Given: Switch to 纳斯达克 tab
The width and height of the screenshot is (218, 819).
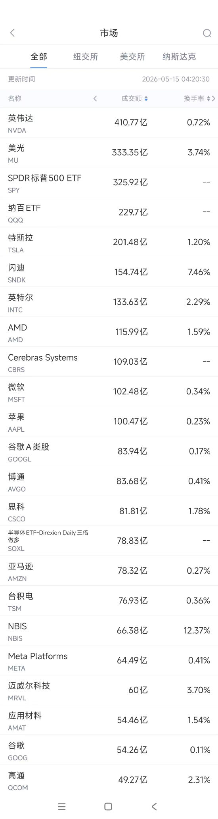Looking at the screenshot, I should click(179, 57).
